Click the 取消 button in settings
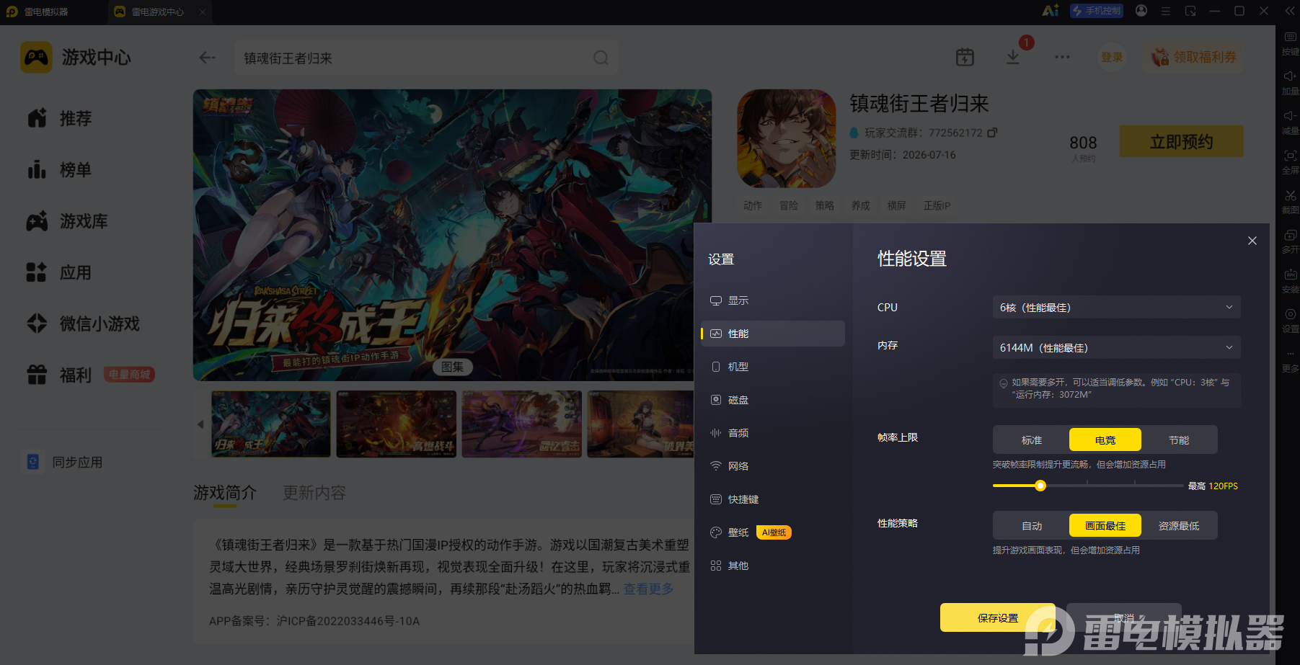The width and height of the screenshot is (1300, 665). point(1124,617)
